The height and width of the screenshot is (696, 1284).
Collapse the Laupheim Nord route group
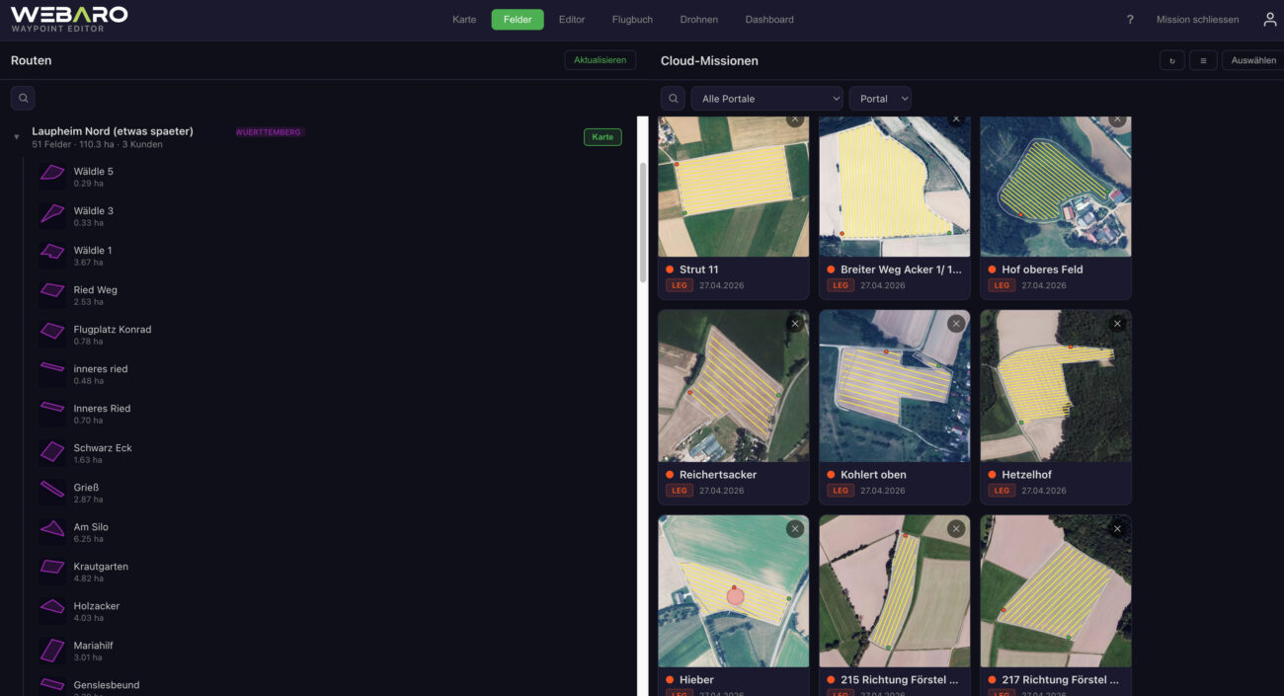[17, 137]
